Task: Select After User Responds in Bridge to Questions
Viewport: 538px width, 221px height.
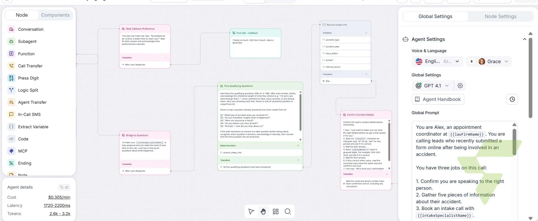Action: (145, 171)
